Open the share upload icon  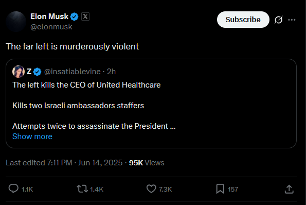[x=289, y=189]
